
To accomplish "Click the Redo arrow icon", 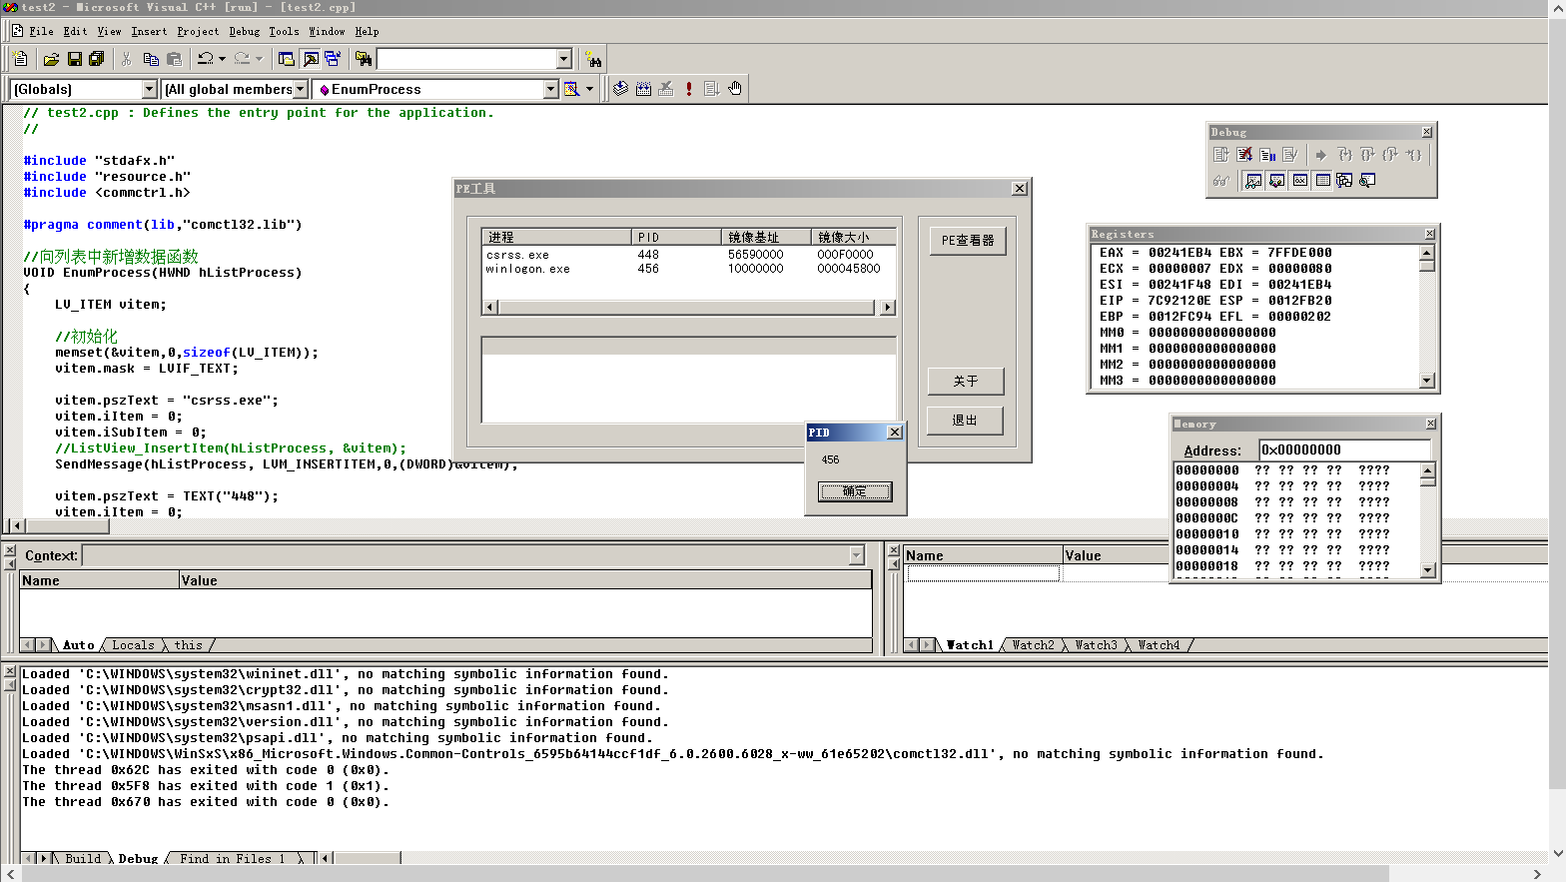I will tap(243, 59).
